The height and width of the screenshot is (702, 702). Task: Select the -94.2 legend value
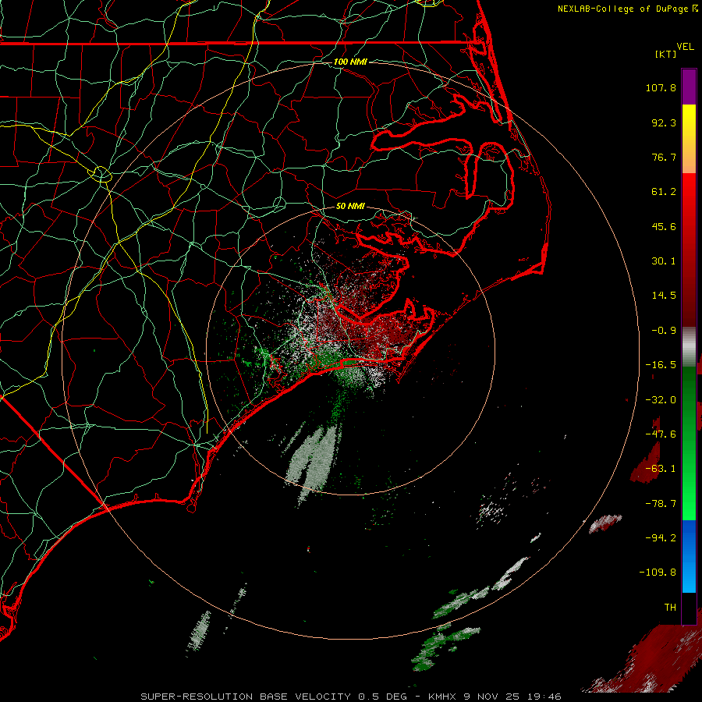click(x=661, y=538)
